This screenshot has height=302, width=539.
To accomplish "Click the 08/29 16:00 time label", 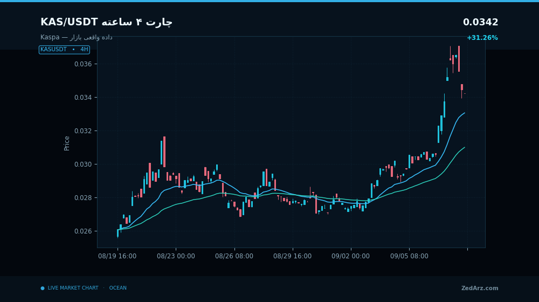I will [x=293, y=256].
